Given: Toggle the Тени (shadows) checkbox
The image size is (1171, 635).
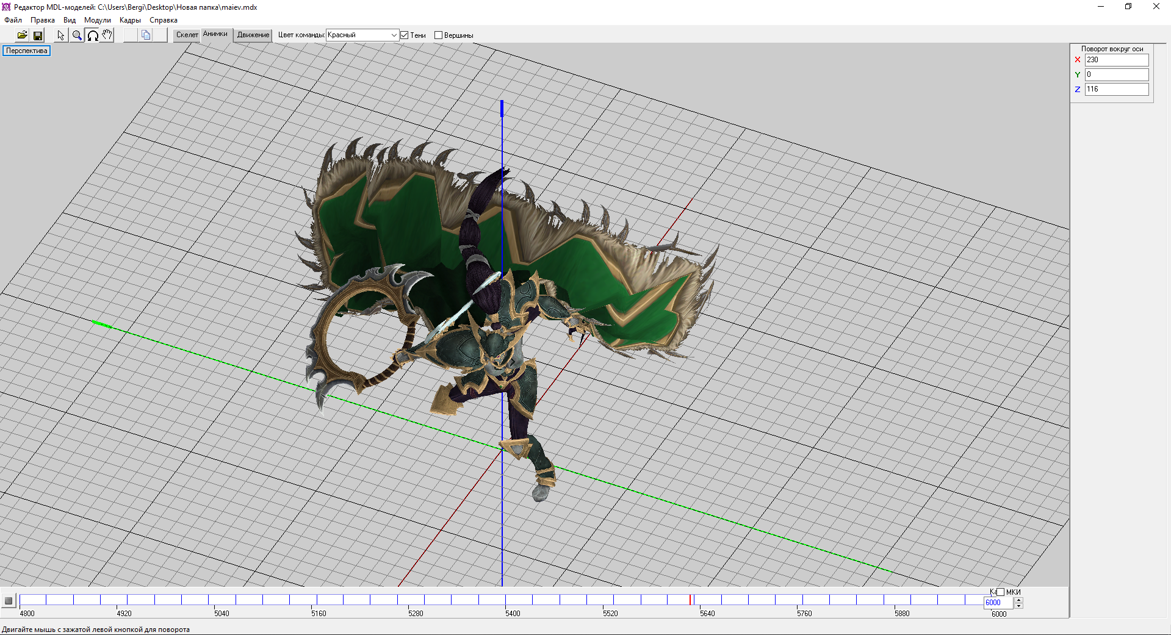Looking at the screenshot, I should click(x=404, y=35).
